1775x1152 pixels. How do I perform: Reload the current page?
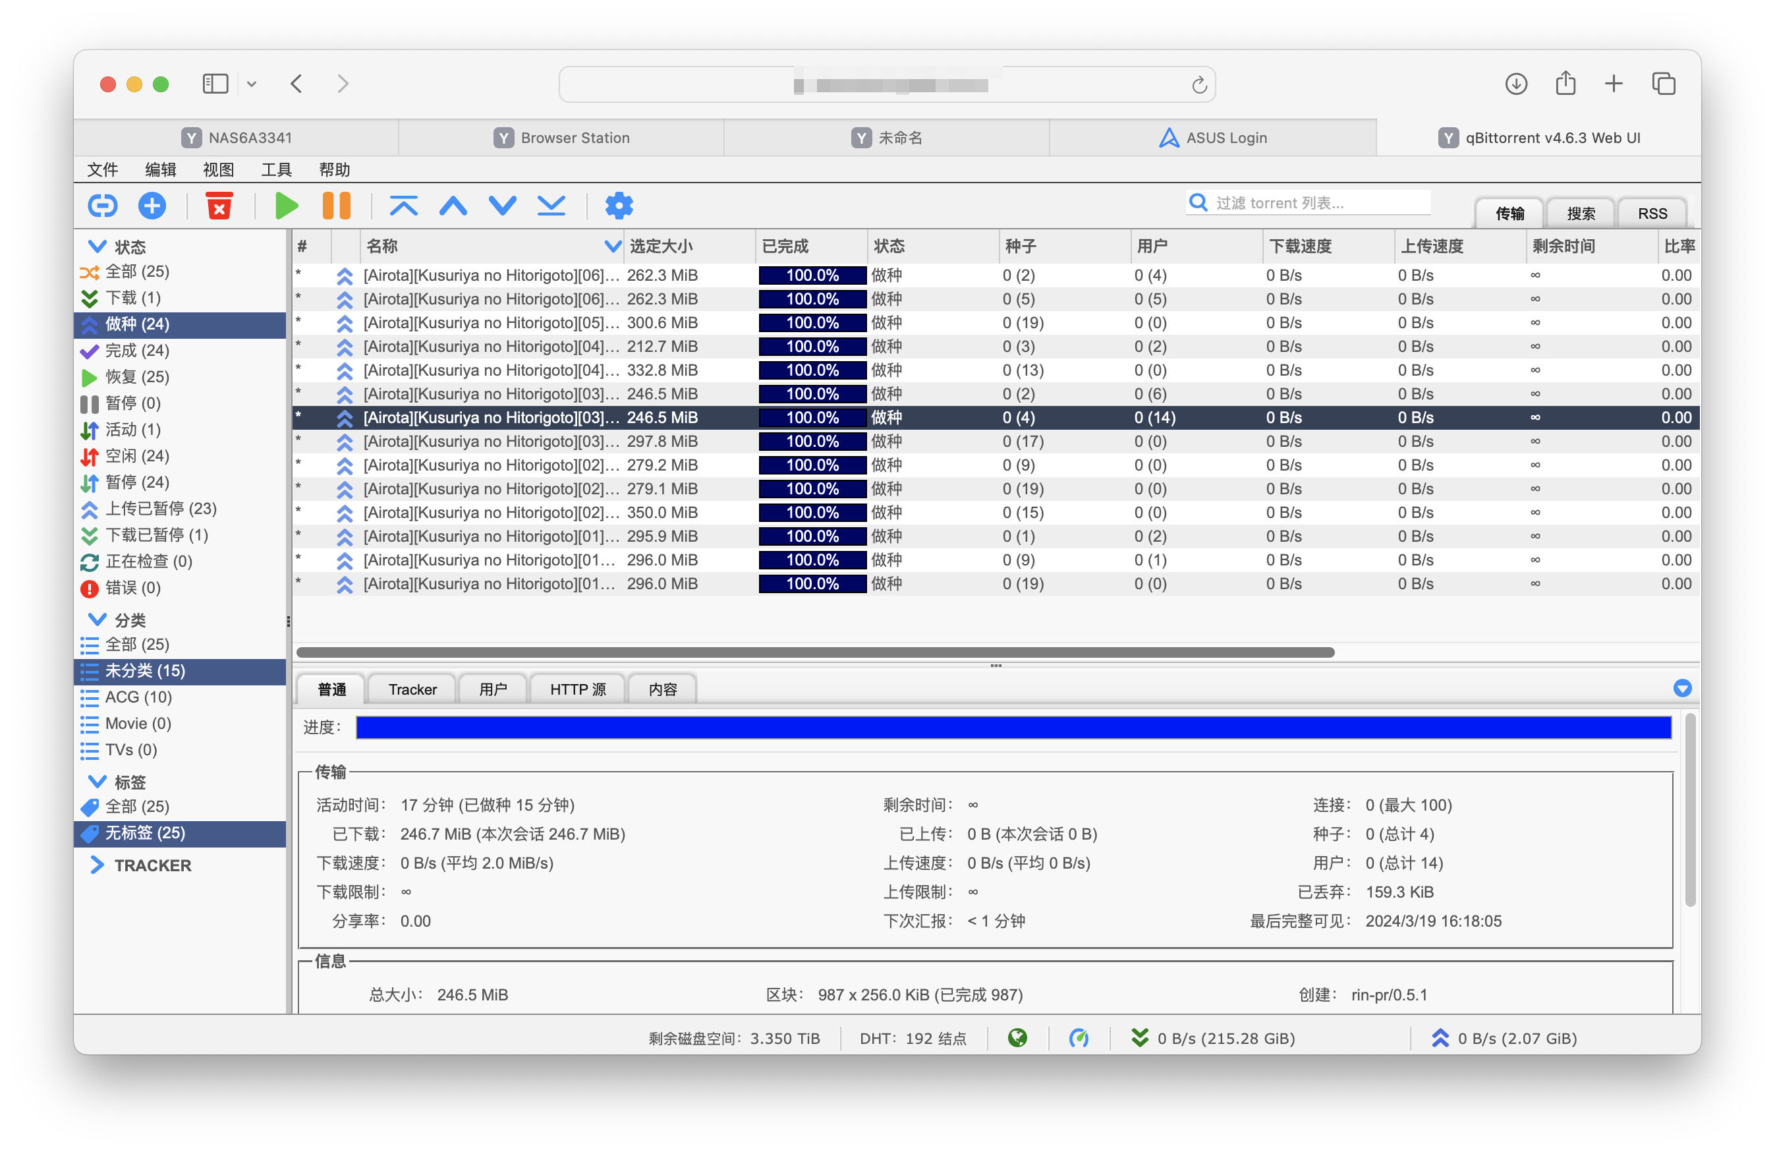(x=1199, y=85)
